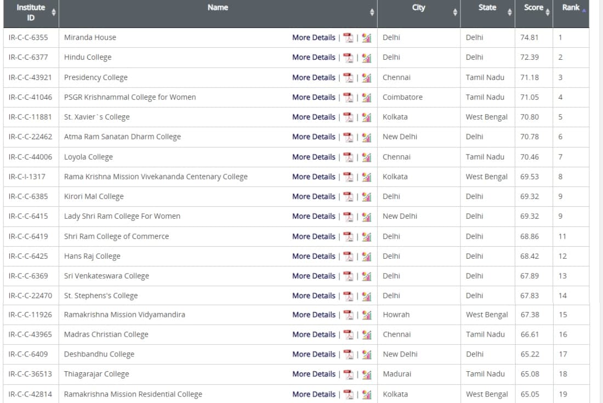Sort the table by the State header
Image resolution: width=603 pixels, height=403 pixels.
[x=509, y=12]
